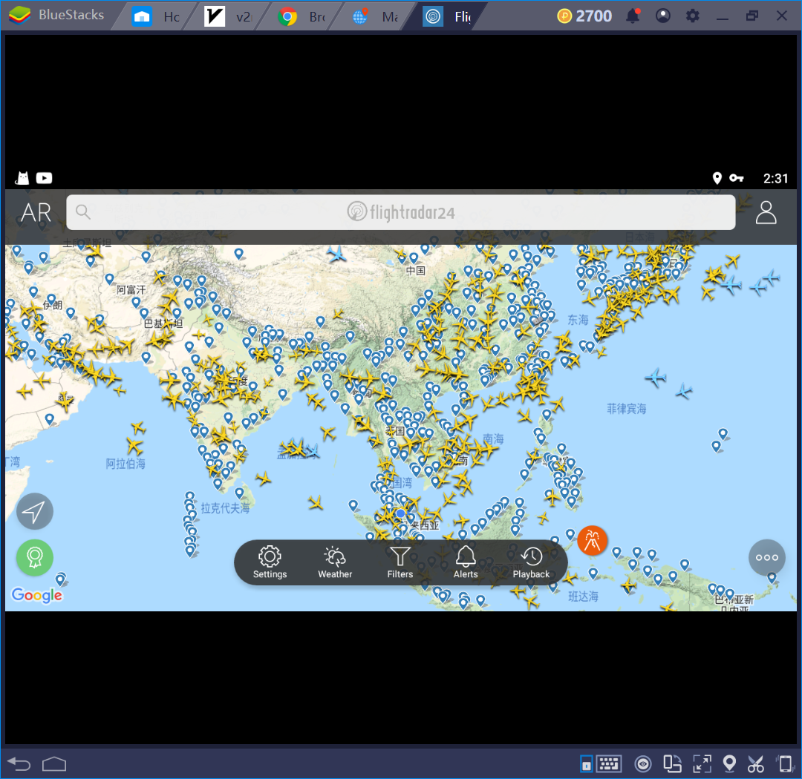Click the 拉克代夫海 map label

225,508
